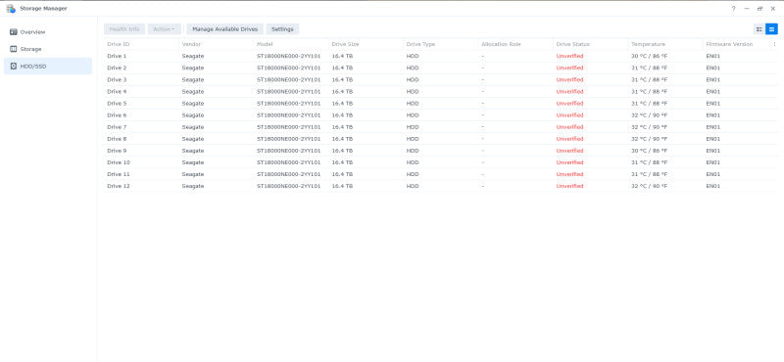Click Seagate vendor cell for Drive 3
The image size is (784, 362).
193,80
